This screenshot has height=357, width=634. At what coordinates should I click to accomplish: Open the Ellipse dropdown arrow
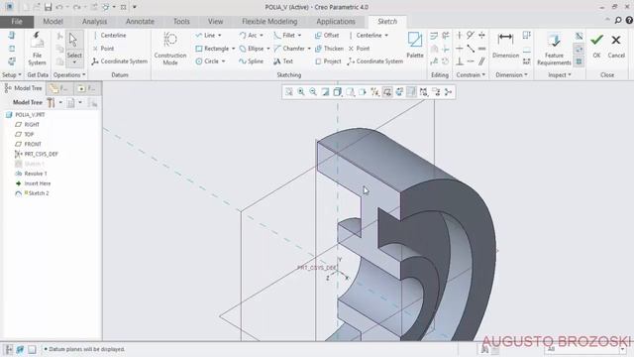[x=268, y=49]
